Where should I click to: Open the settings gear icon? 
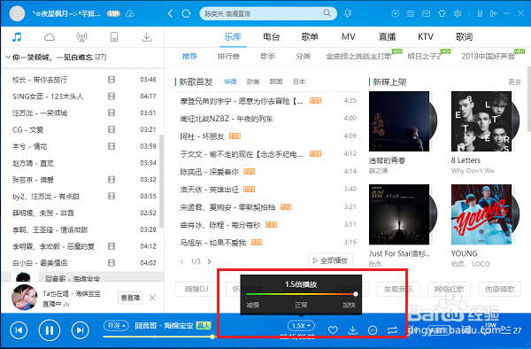458,13
